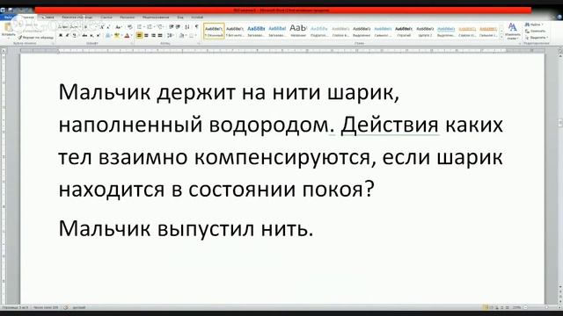Toggle Show paragraph marks (¶)

coord(197,27)
